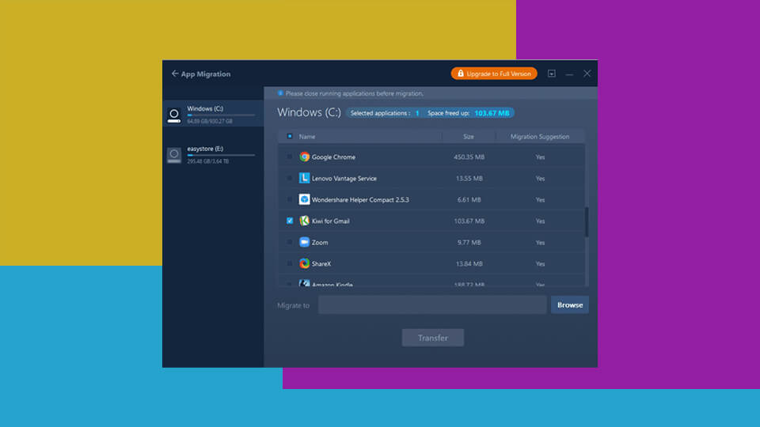The width and height of the screenshot is (760, 427).
Task: Sort the list by Size column
Action: pyautogui.click(x=469, y=136)
